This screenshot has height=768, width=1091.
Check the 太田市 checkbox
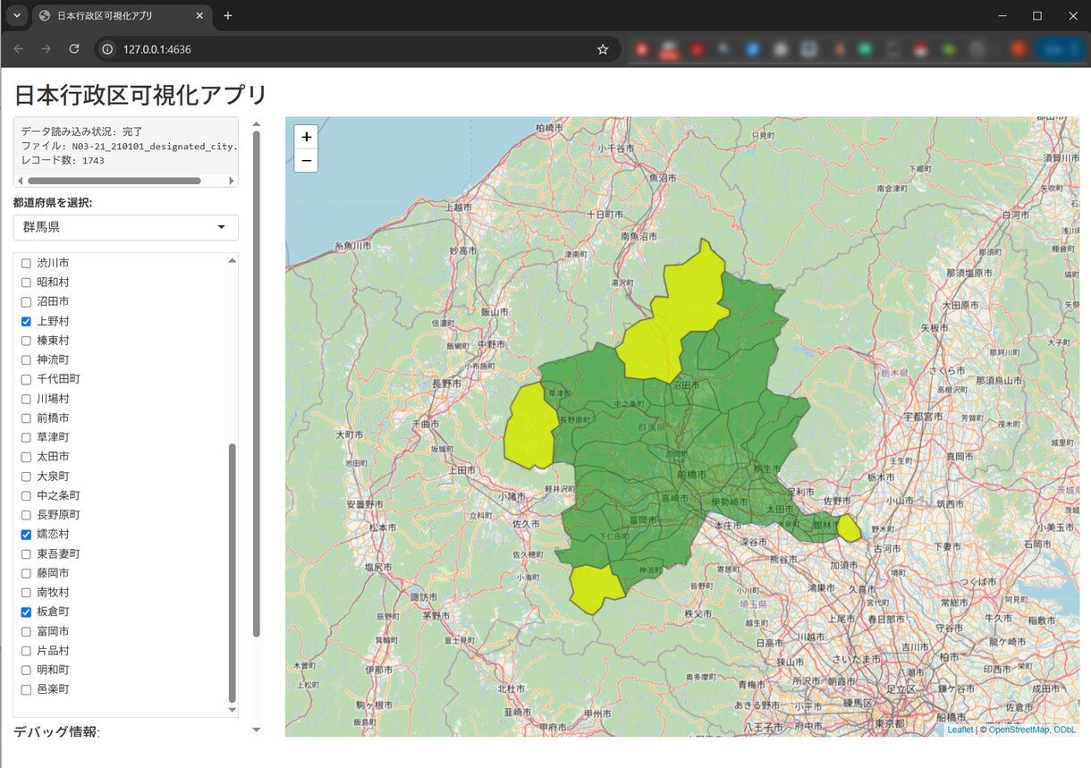coord(26,457)
